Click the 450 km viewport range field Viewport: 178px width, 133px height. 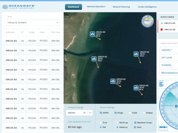click(x=74, y=113)
